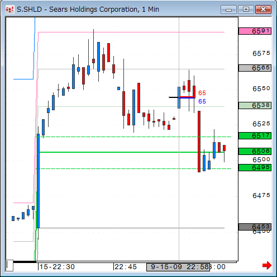277x277 pixels.
Task: Close the Sears Holdings chart window
Action: coord(263,10)
